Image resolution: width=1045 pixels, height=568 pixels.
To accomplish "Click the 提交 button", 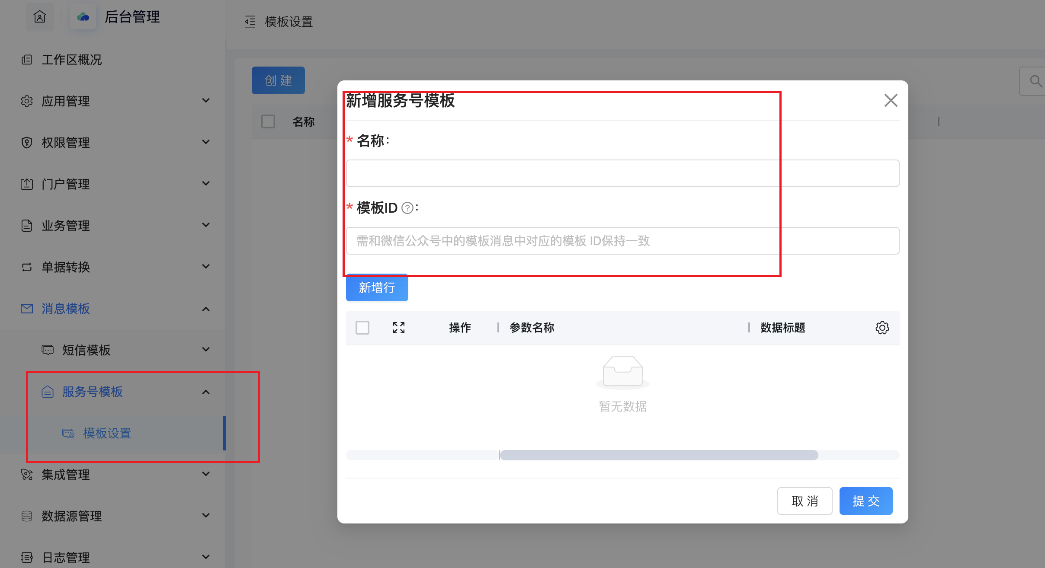I will (x=865, y=501).
